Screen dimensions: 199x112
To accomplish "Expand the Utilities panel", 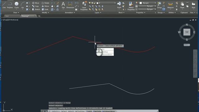I will 172,12.
